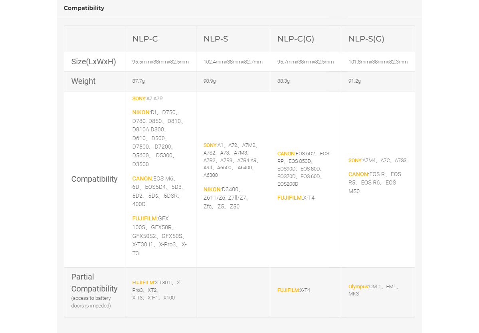
Task: Click the Partial Compatibility row label
Action: pyautogui.click(x=94, y=283)
